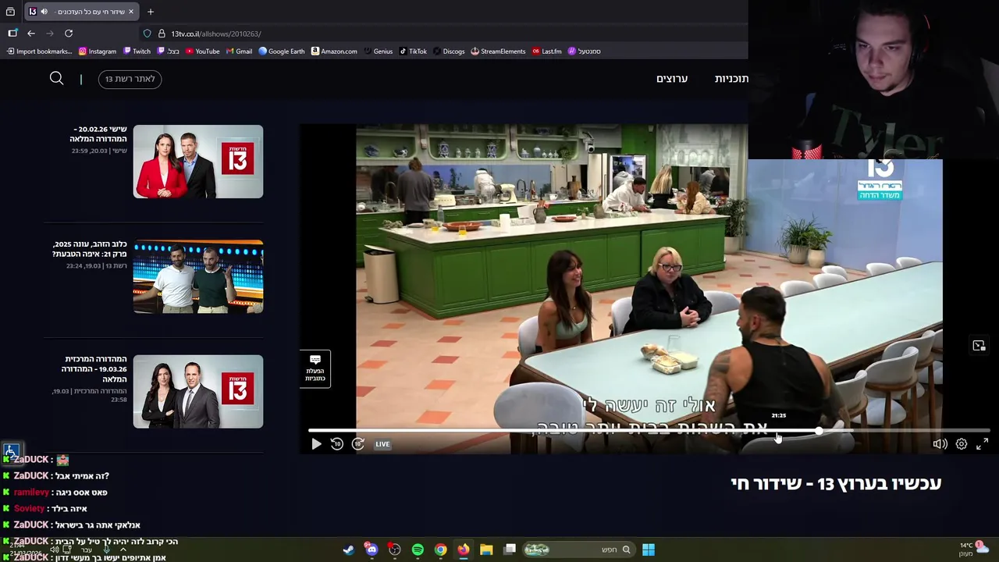
Task: Open המהדורה המרכזית 19.03.26 thumbnail
Action: click(x=198, y=391)
